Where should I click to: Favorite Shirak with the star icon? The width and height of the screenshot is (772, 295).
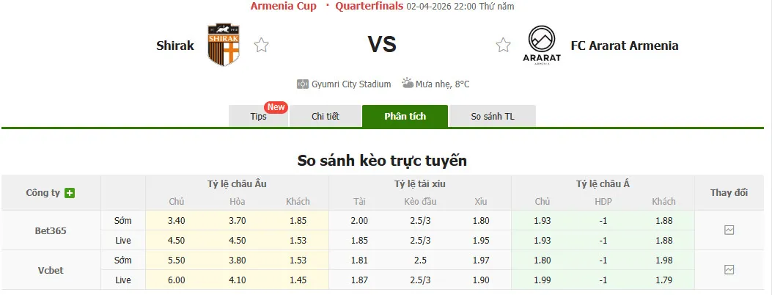[261, 45]
